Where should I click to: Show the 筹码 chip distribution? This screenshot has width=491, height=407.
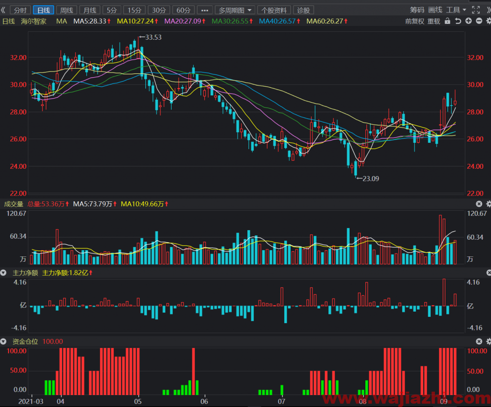point(417,10)
